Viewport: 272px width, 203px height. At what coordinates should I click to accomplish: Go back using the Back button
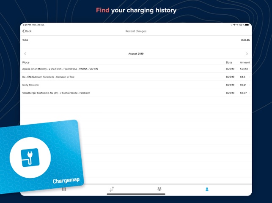click(27, 31)
